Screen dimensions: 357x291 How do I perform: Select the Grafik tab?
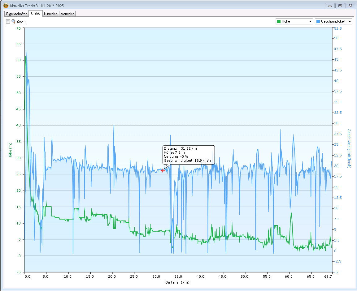(x=35, y=14)
